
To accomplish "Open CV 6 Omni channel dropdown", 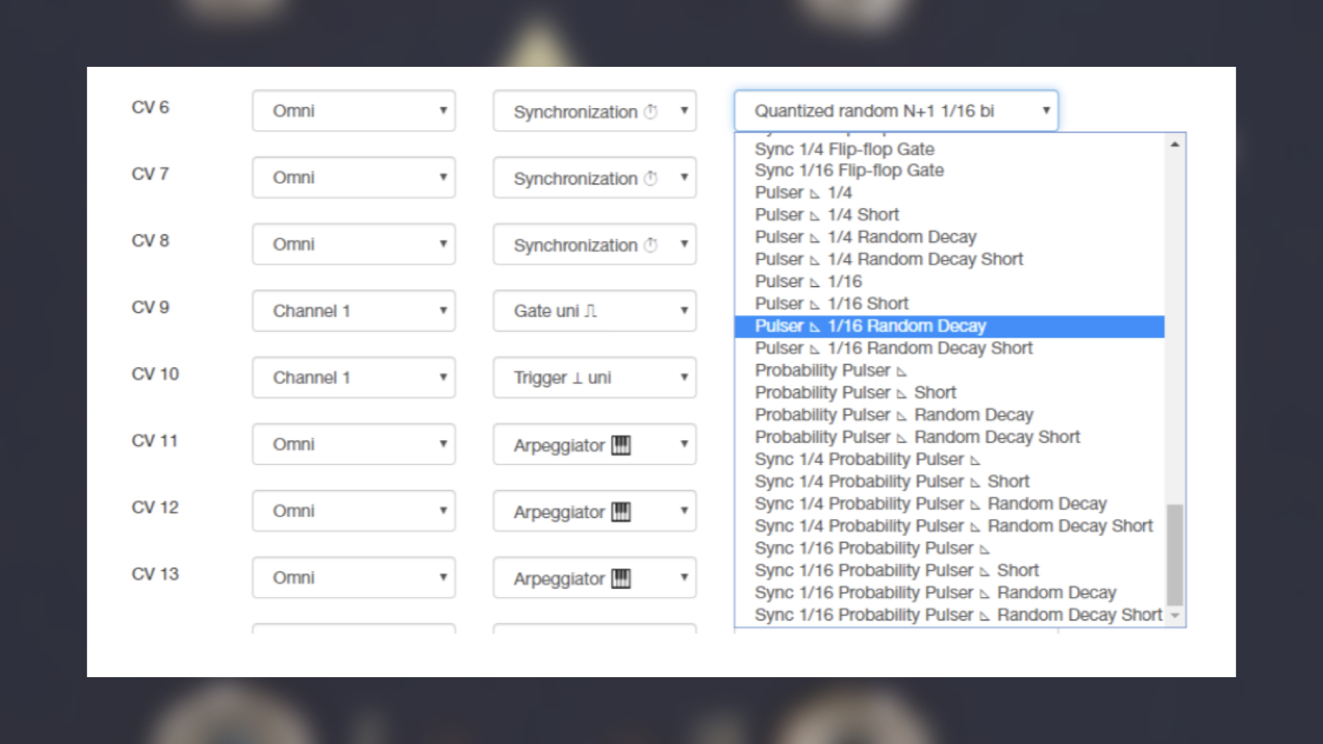I will point(353,110).
